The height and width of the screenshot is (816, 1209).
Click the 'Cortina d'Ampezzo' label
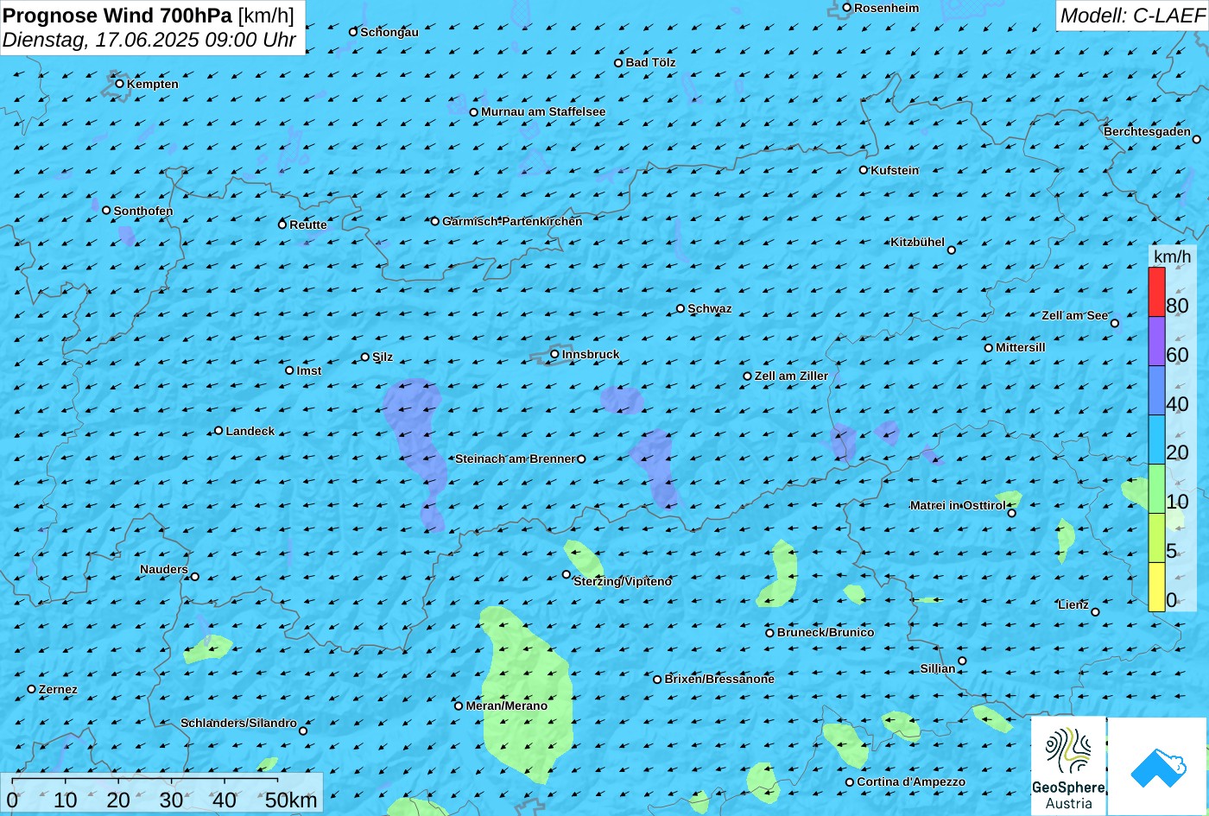(911, 781)
